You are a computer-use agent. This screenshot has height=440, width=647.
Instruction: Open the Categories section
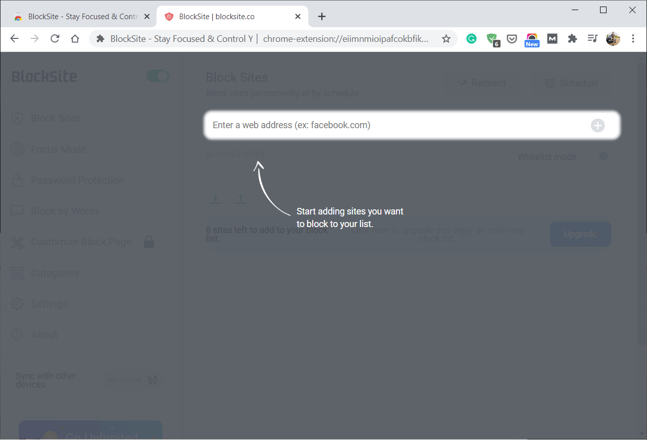pos(55,273)
